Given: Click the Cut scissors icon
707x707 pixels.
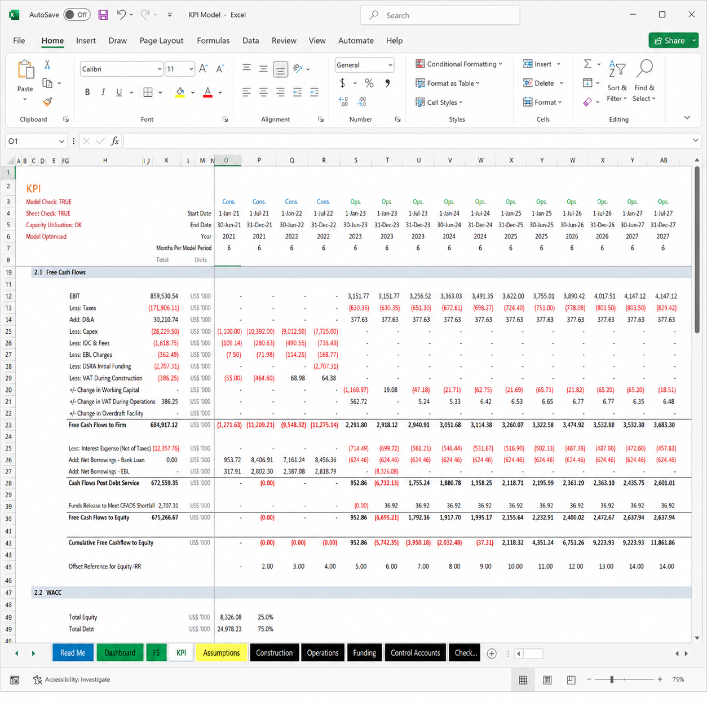Looking at the screenshot, I should pyautogui.click(x=47, y=65).
